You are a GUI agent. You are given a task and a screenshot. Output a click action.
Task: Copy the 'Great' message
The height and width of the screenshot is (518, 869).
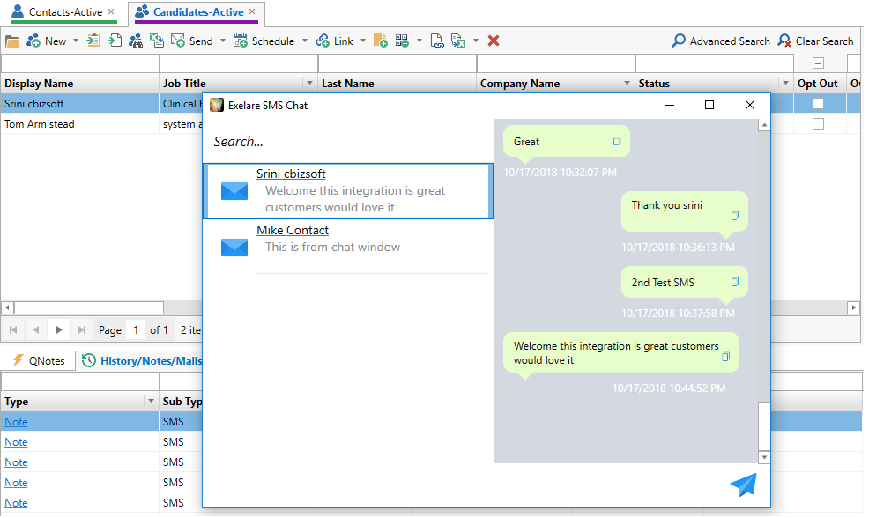(x=617, y=141)
